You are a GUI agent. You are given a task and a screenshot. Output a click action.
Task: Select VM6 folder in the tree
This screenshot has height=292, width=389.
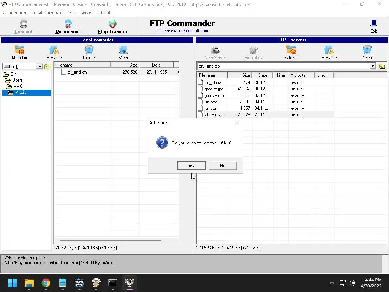[x=17, y=86]
